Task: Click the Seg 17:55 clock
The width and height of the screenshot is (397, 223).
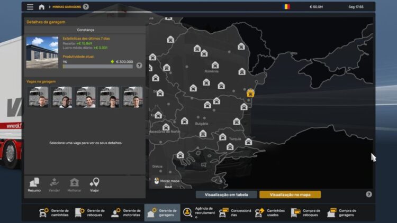Action: click(356, 7)
